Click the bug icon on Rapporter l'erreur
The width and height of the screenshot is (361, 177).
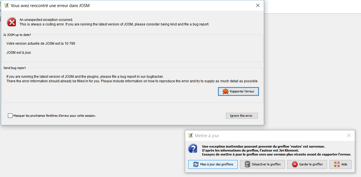click(225, 92)
